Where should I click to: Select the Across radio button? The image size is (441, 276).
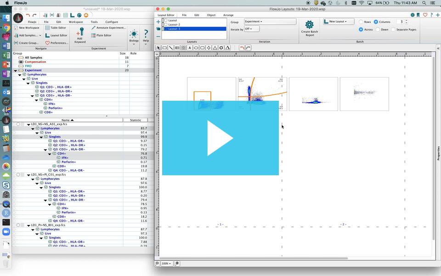361,29
